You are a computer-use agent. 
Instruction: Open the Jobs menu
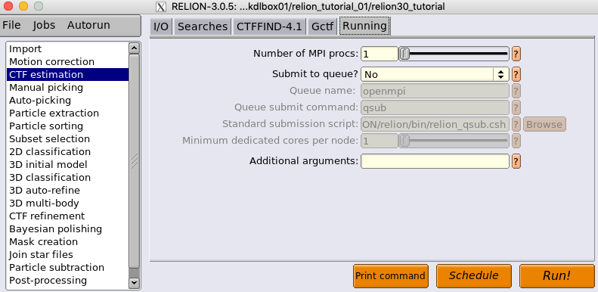(44, 25)
